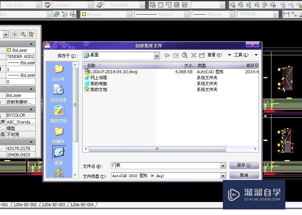The width and height of the screenshot is (302, 215).
Task: Open the 收藏夹 Favorites sidebar icon
Action: click(58, 134)
